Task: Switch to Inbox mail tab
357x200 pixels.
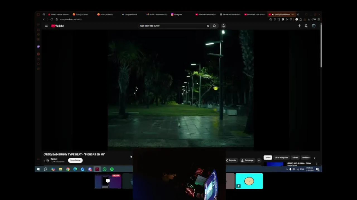Action: 156,14
